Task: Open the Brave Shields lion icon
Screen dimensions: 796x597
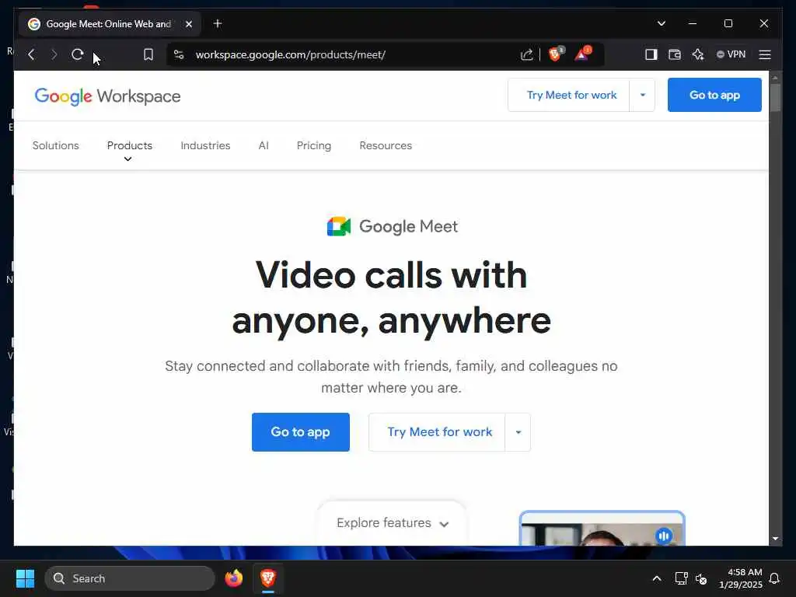Action: coord(556,54)
